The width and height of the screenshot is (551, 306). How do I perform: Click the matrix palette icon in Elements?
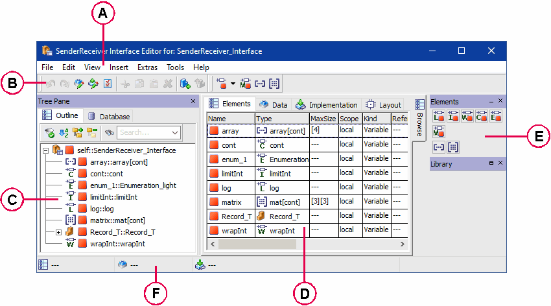[x=453, y=147]
